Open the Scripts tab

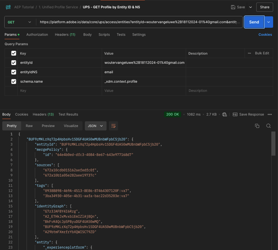[x=104, y=35]
